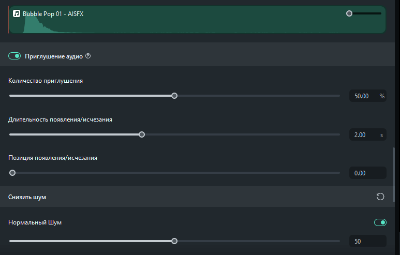400x255 pixels.
Task: Disable the Приглушение аудио toggle
Action: pos(14,56)
